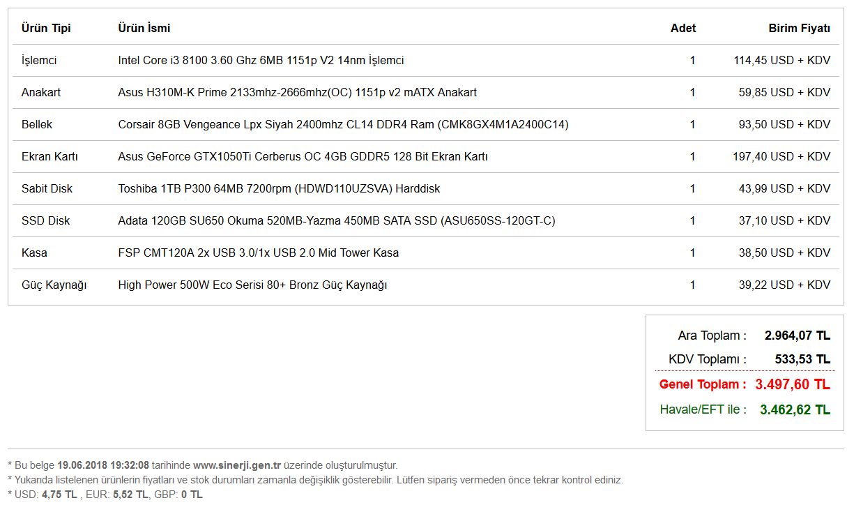This screenshot has height=512, width=847.
Task: Select the Asus GeForce GTX1050Ti product name
Action: tap(303, 157)
